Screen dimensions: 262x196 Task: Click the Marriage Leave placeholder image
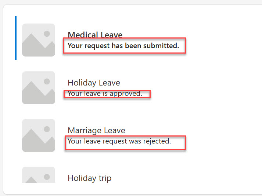38,135
